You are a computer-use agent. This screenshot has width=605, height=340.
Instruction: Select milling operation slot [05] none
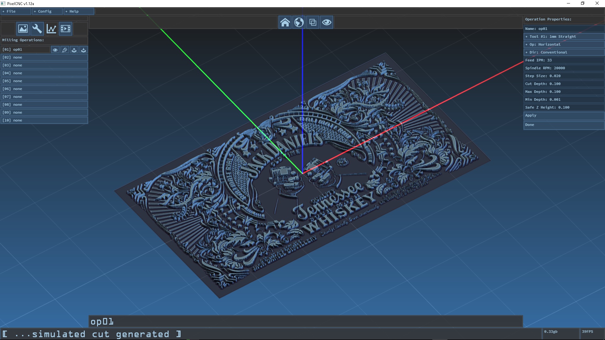coord(44,81)
